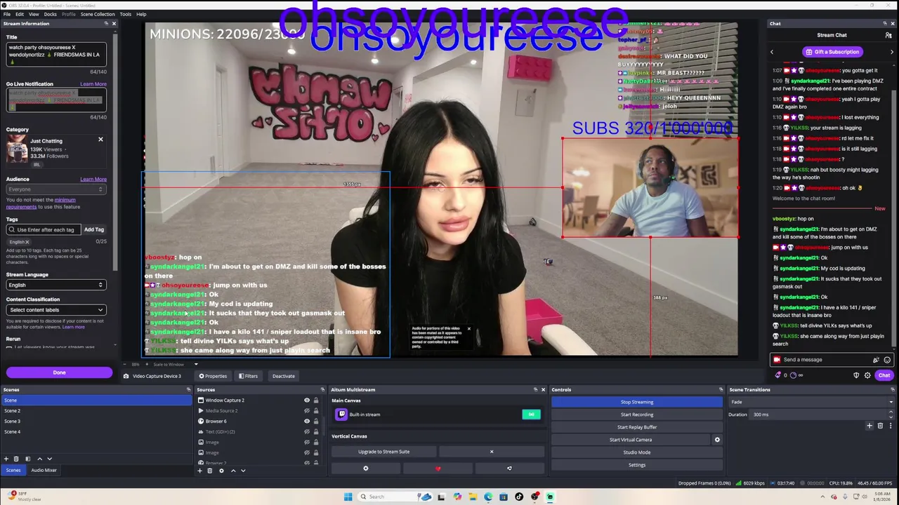Screen dimensions: 899x505
Task: Open the Audience Everyone dropdown
Action: [56, 189]
